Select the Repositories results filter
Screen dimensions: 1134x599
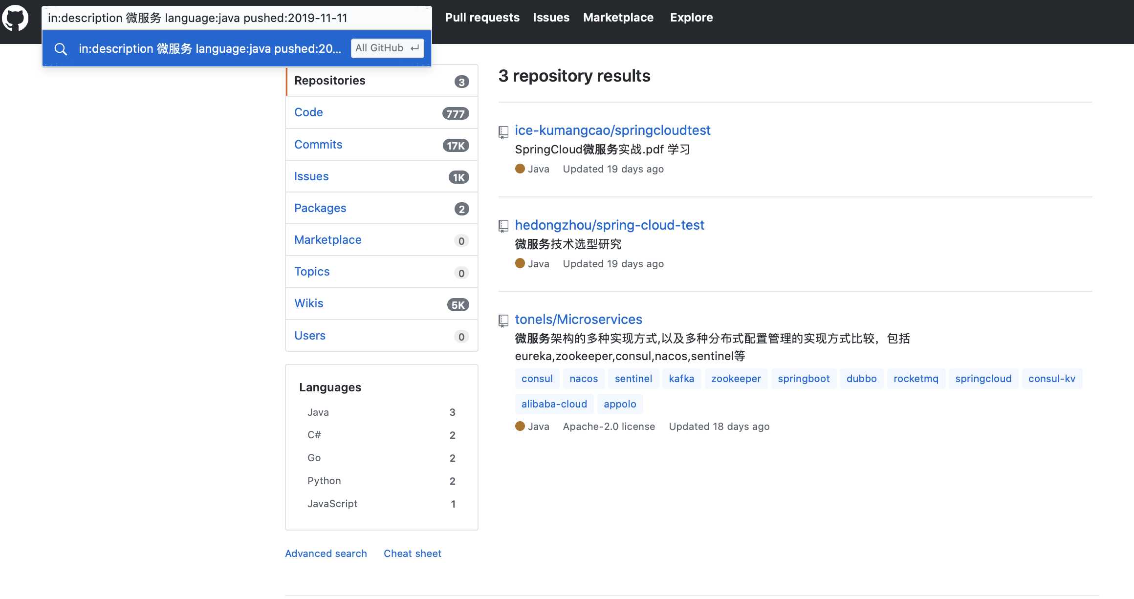[x=382, y=81]
